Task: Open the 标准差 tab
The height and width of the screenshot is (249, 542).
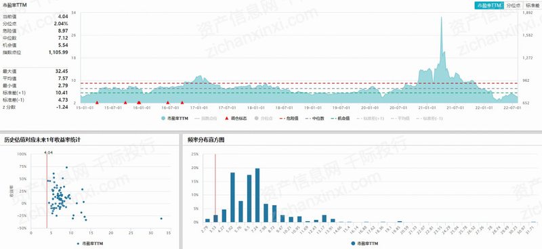Action: click(x=533, y=5)
